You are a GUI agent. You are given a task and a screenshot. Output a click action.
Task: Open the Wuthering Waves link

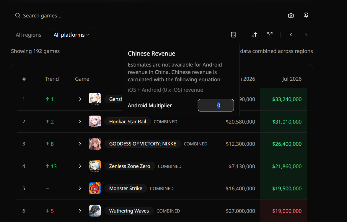click(x=129, y=211)
